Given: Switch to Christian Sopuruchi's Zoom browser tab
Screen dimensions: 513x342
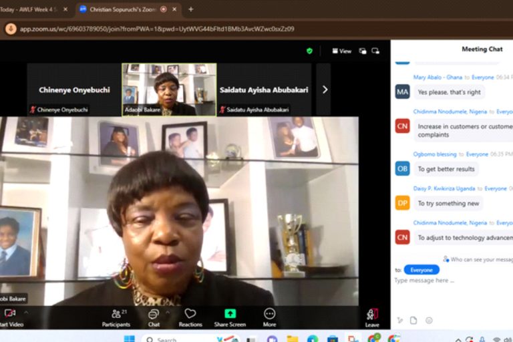Looking at the screenshot, I should pyautogui.click(x=120, y=9).
